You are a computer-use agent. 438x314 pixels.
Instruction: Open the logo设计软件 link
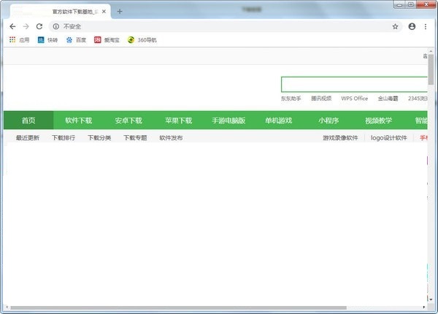[x=389, y=138]
